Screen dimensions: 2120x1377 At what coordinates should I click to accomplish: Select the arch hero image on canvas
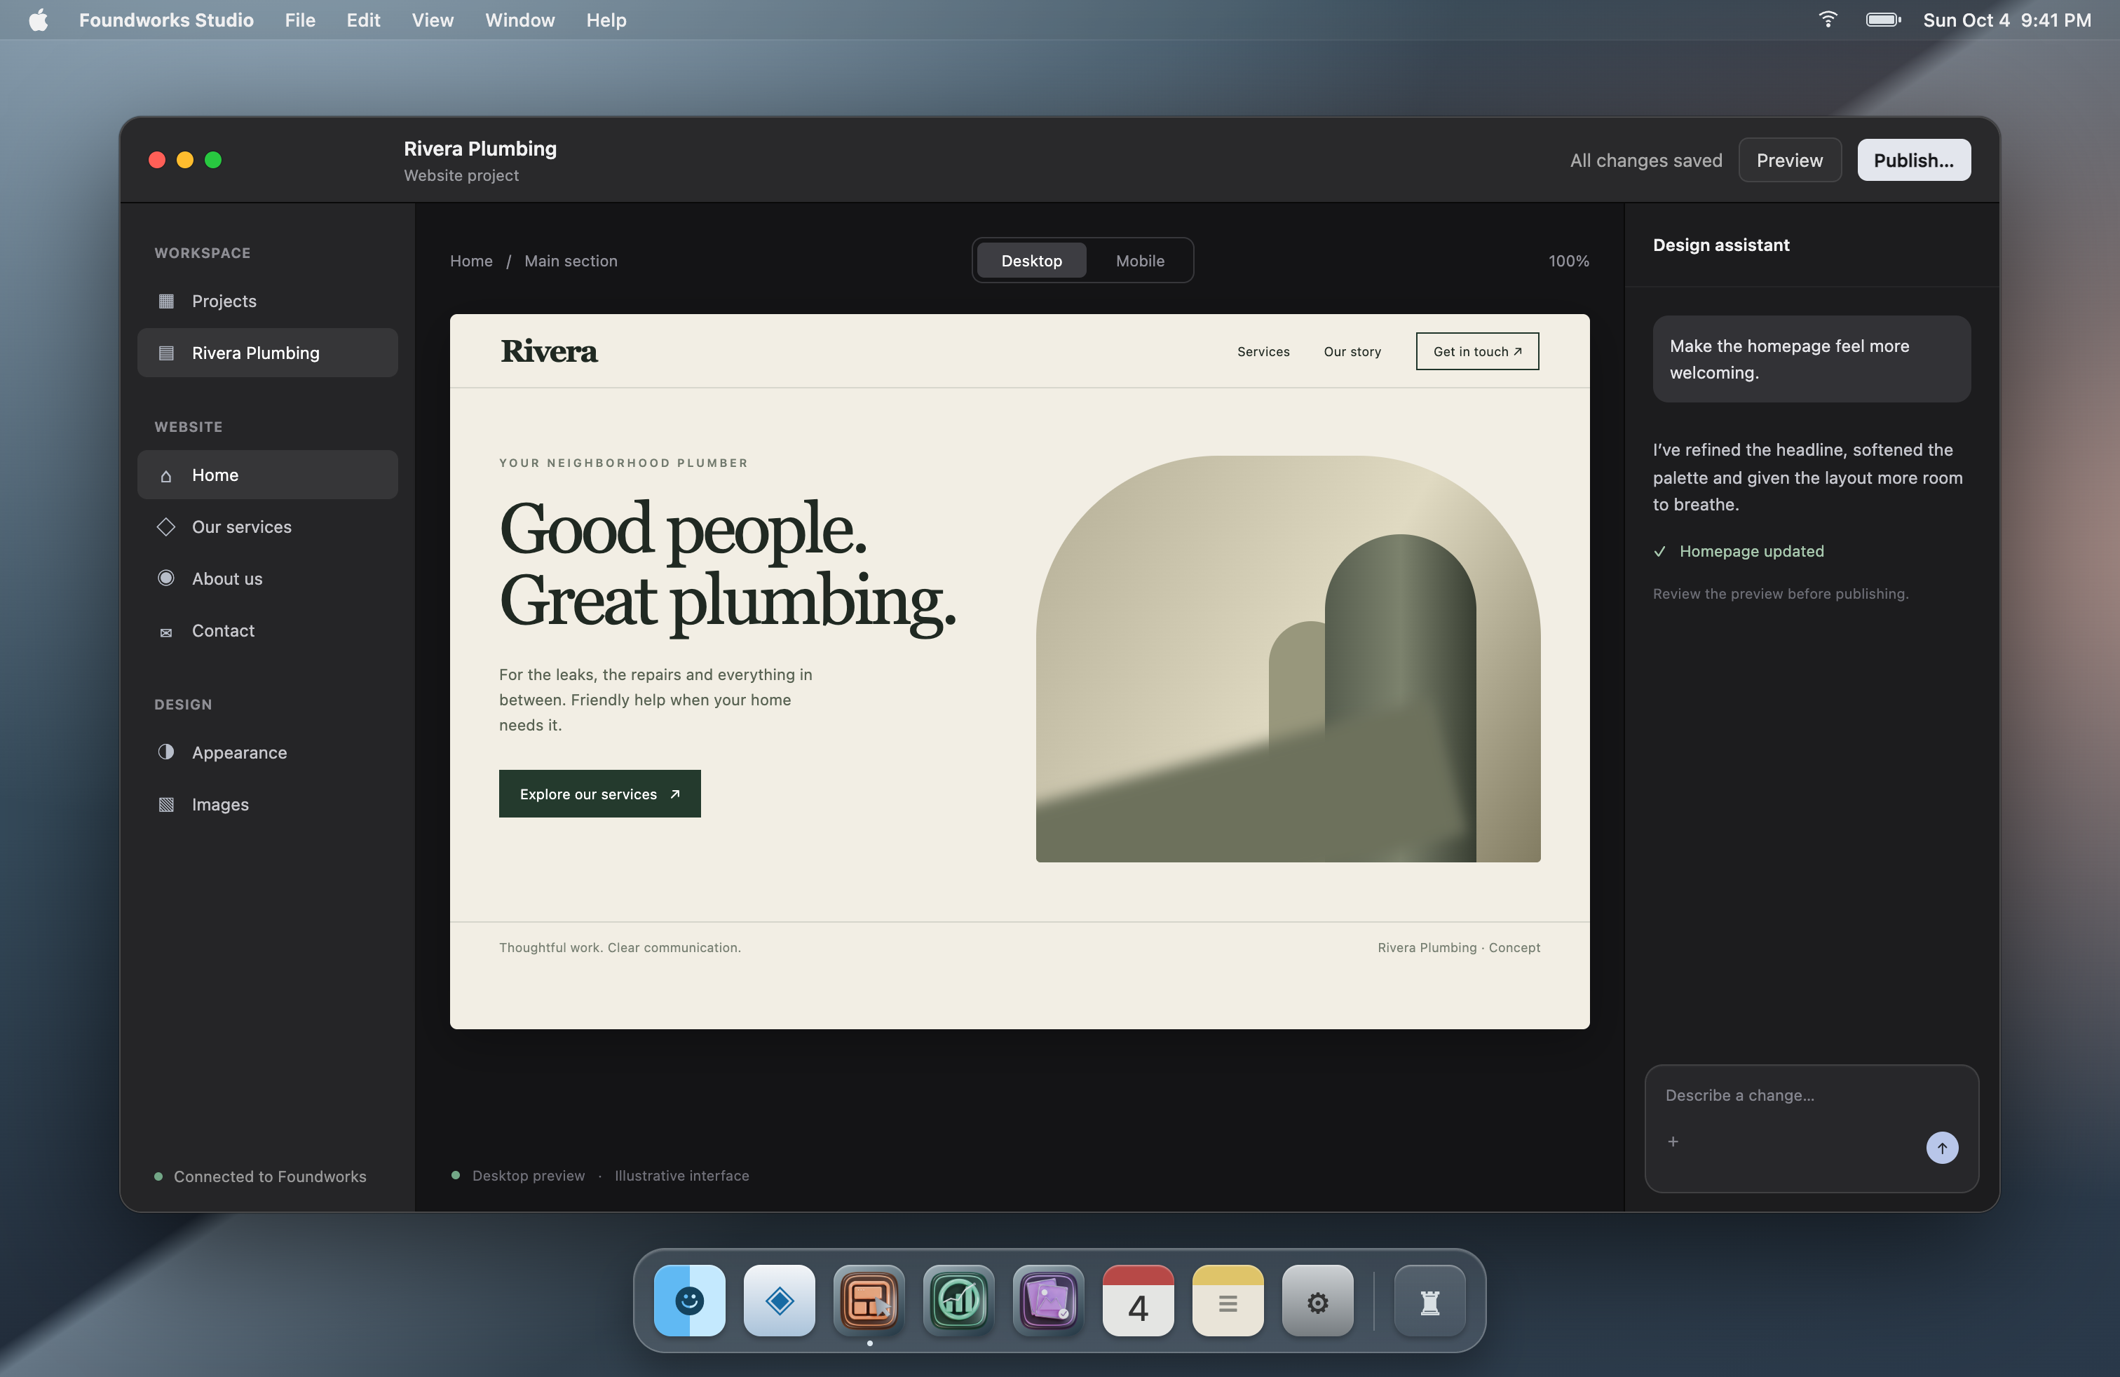(x=1288, y=659)
